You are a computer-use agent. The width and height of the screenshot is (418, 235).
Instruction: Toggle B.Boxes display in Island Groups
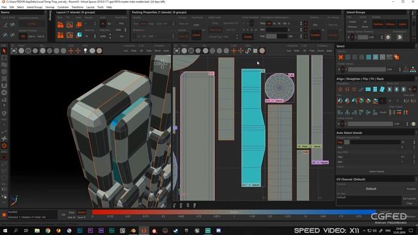391,24
